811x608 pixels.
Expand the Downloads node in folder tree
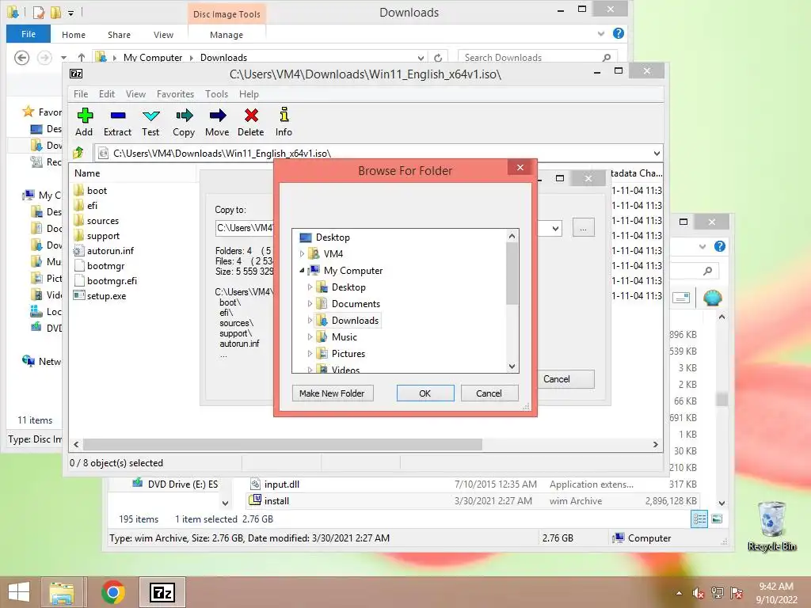click(x=310, y=321)
